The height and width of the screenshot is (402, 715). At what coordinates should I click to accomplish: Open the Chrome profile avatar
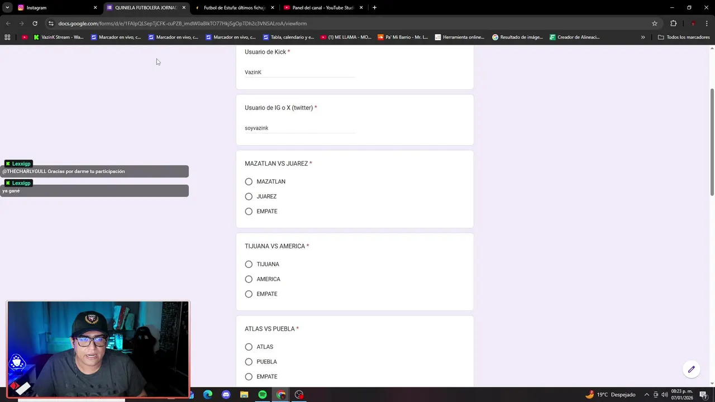pos(693,23)
